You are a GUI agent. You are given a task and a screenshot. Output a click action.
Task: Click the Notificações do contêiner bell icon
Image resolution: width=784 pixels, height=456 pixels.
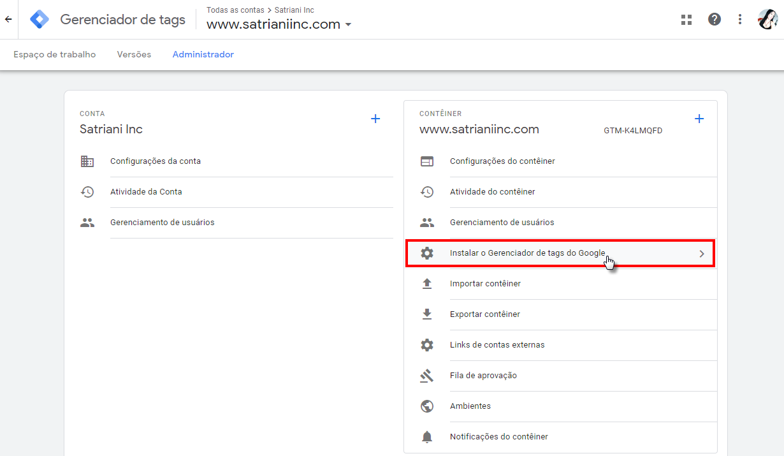click(x=427, y=436)
